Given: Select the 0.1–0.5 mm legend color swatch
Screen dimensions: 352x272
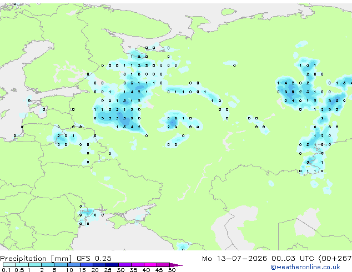Looking at the screenshot, I should (9, 265).
